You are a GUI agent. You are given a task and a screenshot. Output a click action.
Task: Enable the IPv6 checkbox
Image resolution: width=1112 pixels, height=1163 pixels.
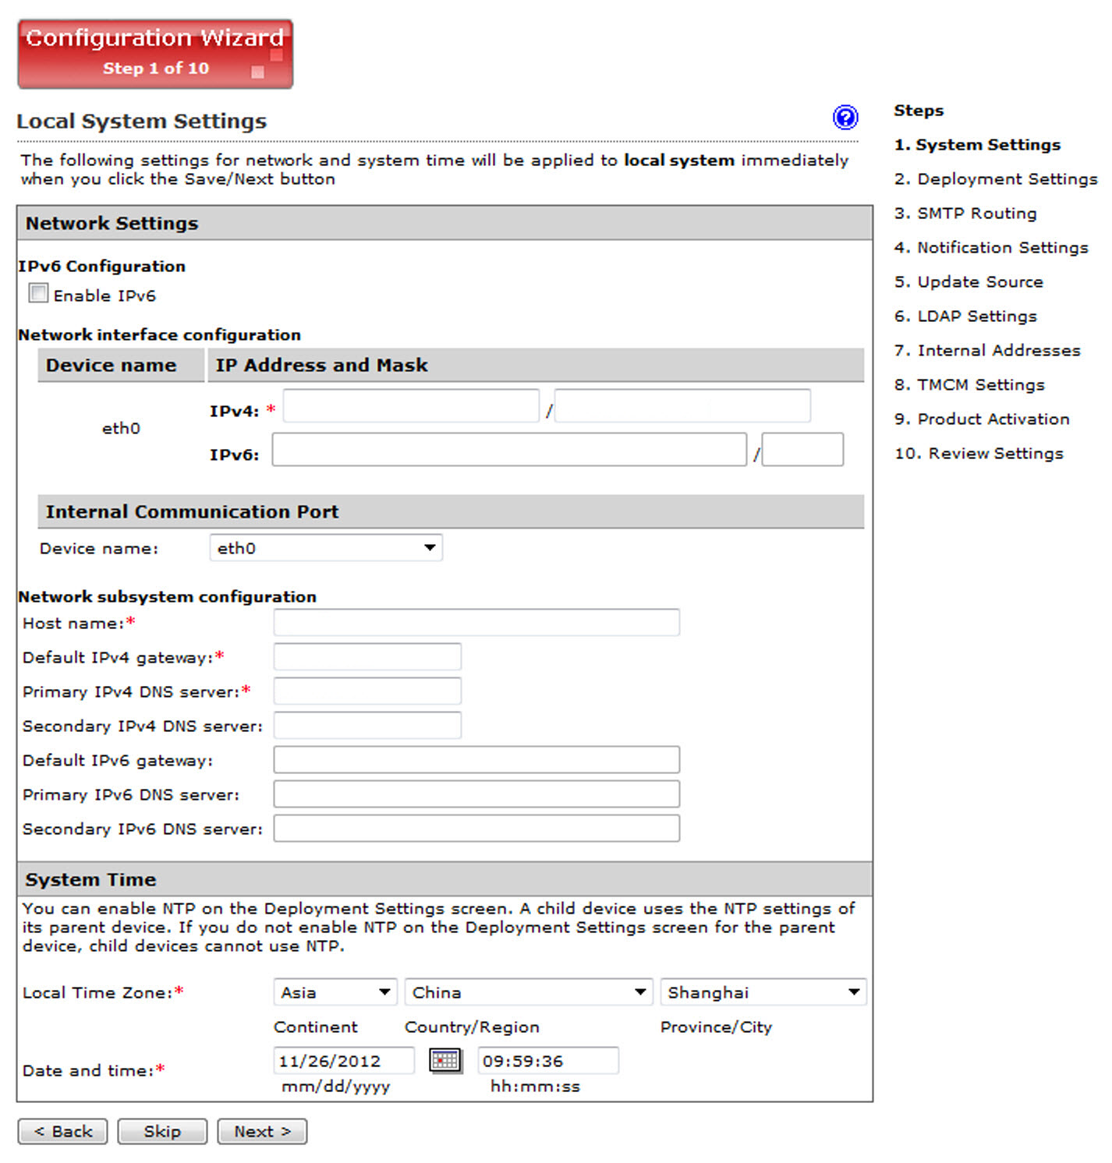(38, 294)
